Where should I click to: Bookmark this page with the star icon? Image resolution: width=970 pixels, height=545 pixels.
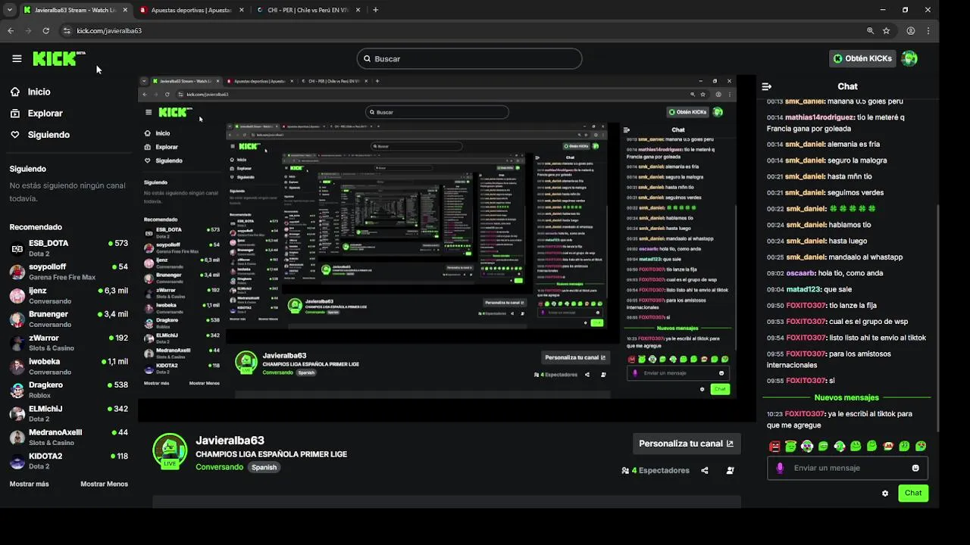(x=887, y=31)
